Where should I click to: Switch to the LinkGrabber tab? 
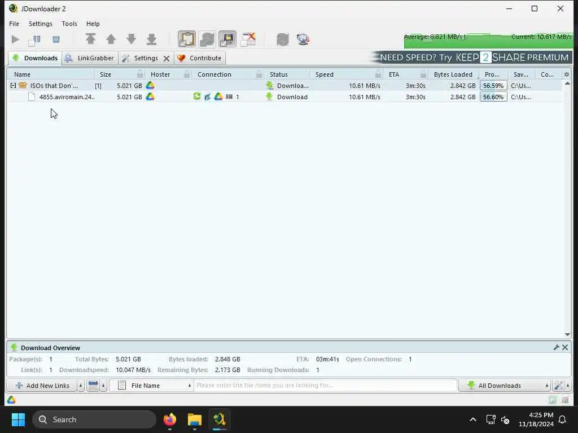pyautogui.click(x=90, y=58)
